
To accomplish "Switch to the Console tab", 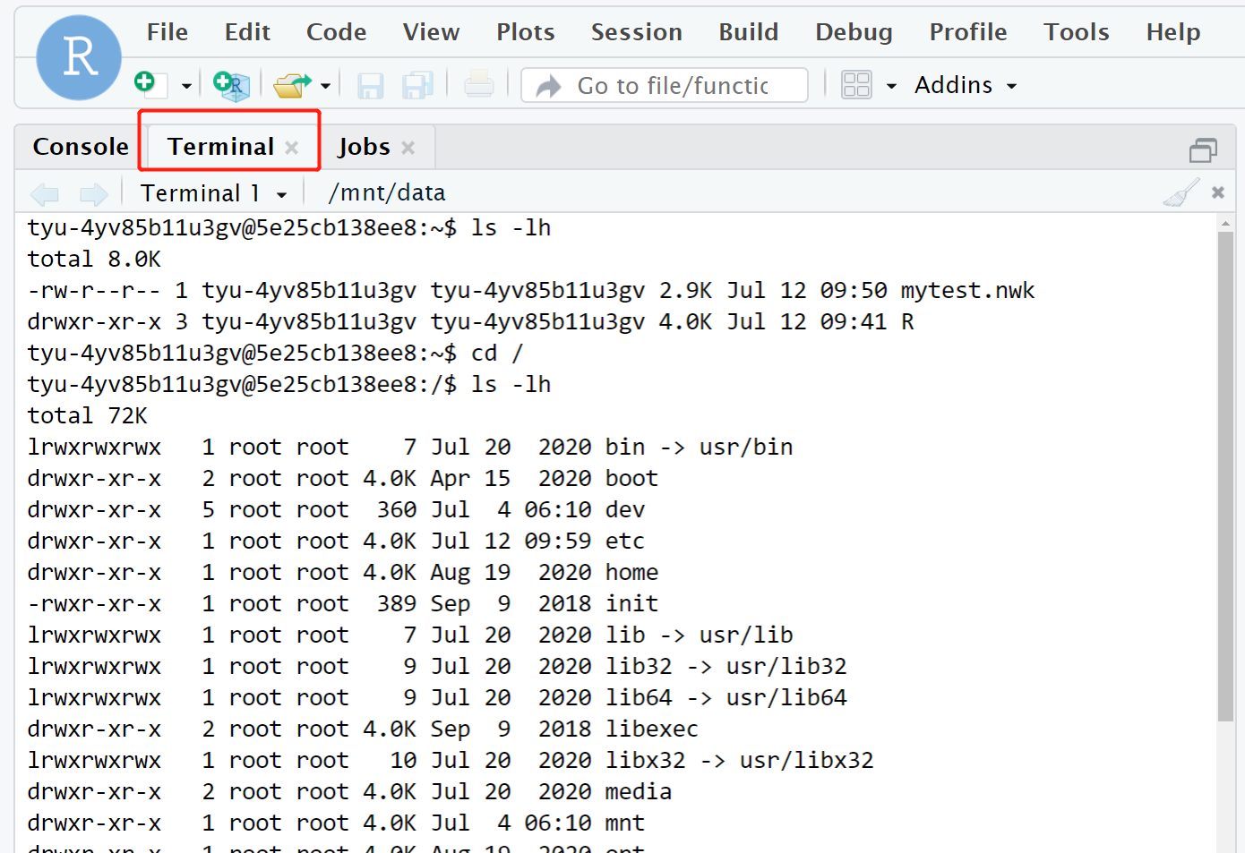I will point(81,147).
